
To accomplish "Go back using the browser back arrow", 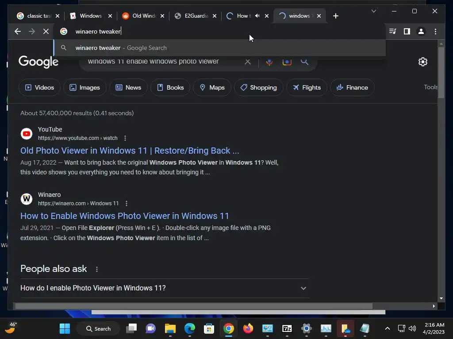I will [18, 31].
